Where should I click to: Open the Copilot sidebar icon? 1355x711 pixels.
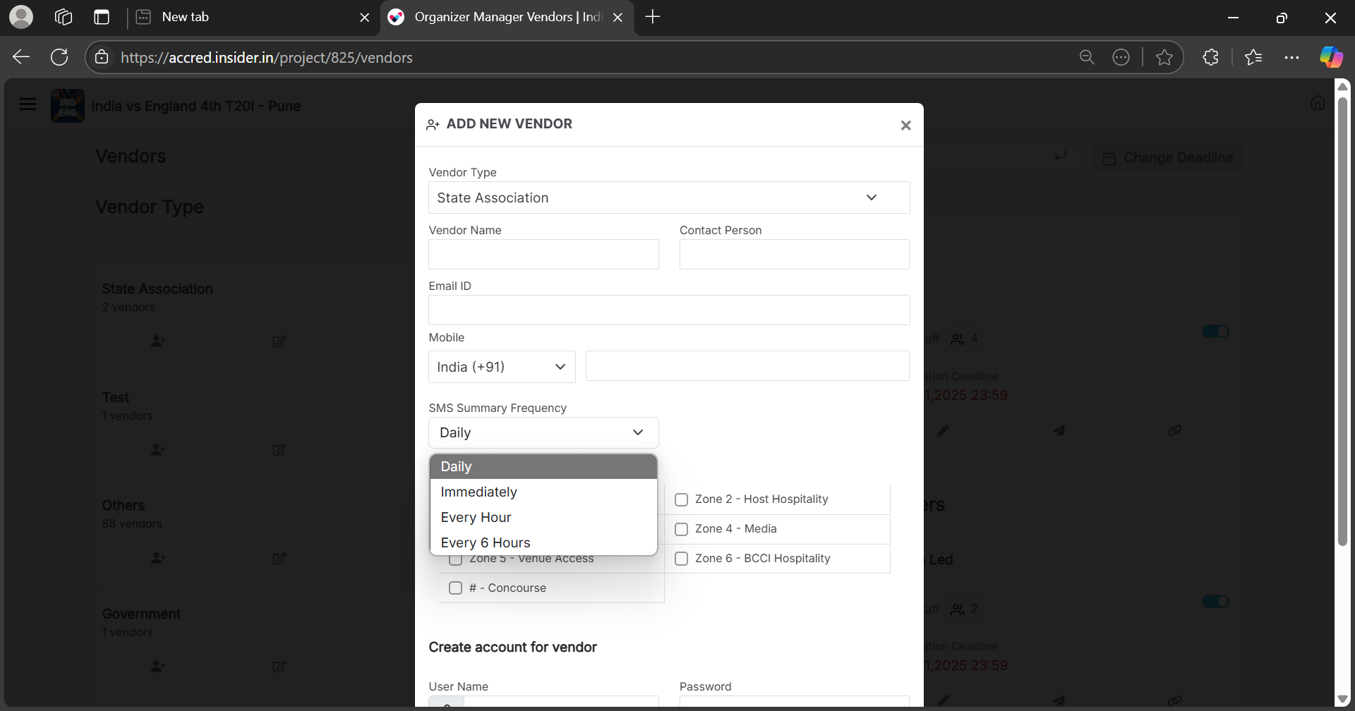1330,57
